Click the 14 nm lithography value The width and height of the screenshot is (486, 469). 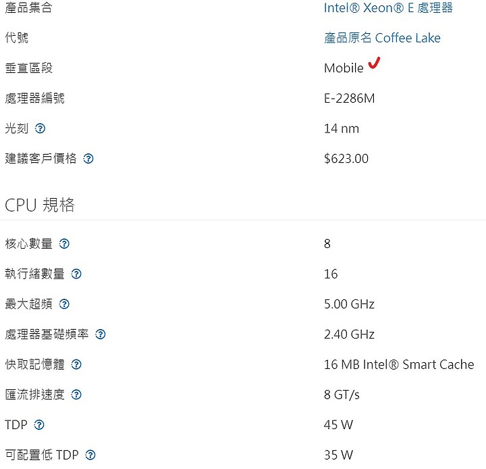click(342, 128)
